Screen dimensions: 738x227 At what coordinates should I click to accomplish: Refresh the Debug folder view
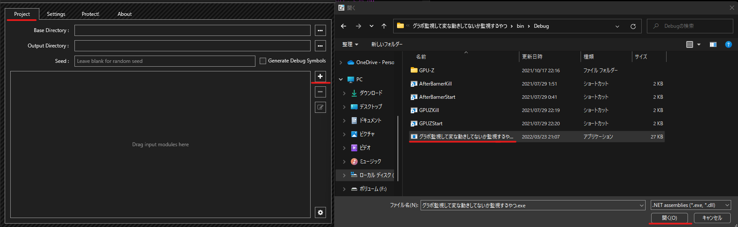point(633,26)
